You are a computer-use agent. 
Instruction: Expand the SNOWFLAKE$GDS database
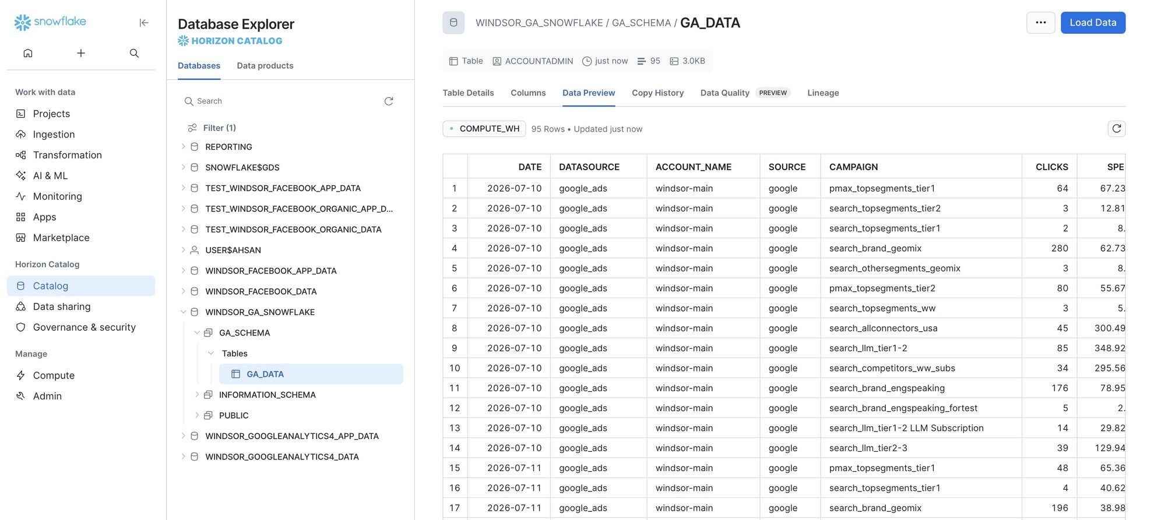click(183, 167)
